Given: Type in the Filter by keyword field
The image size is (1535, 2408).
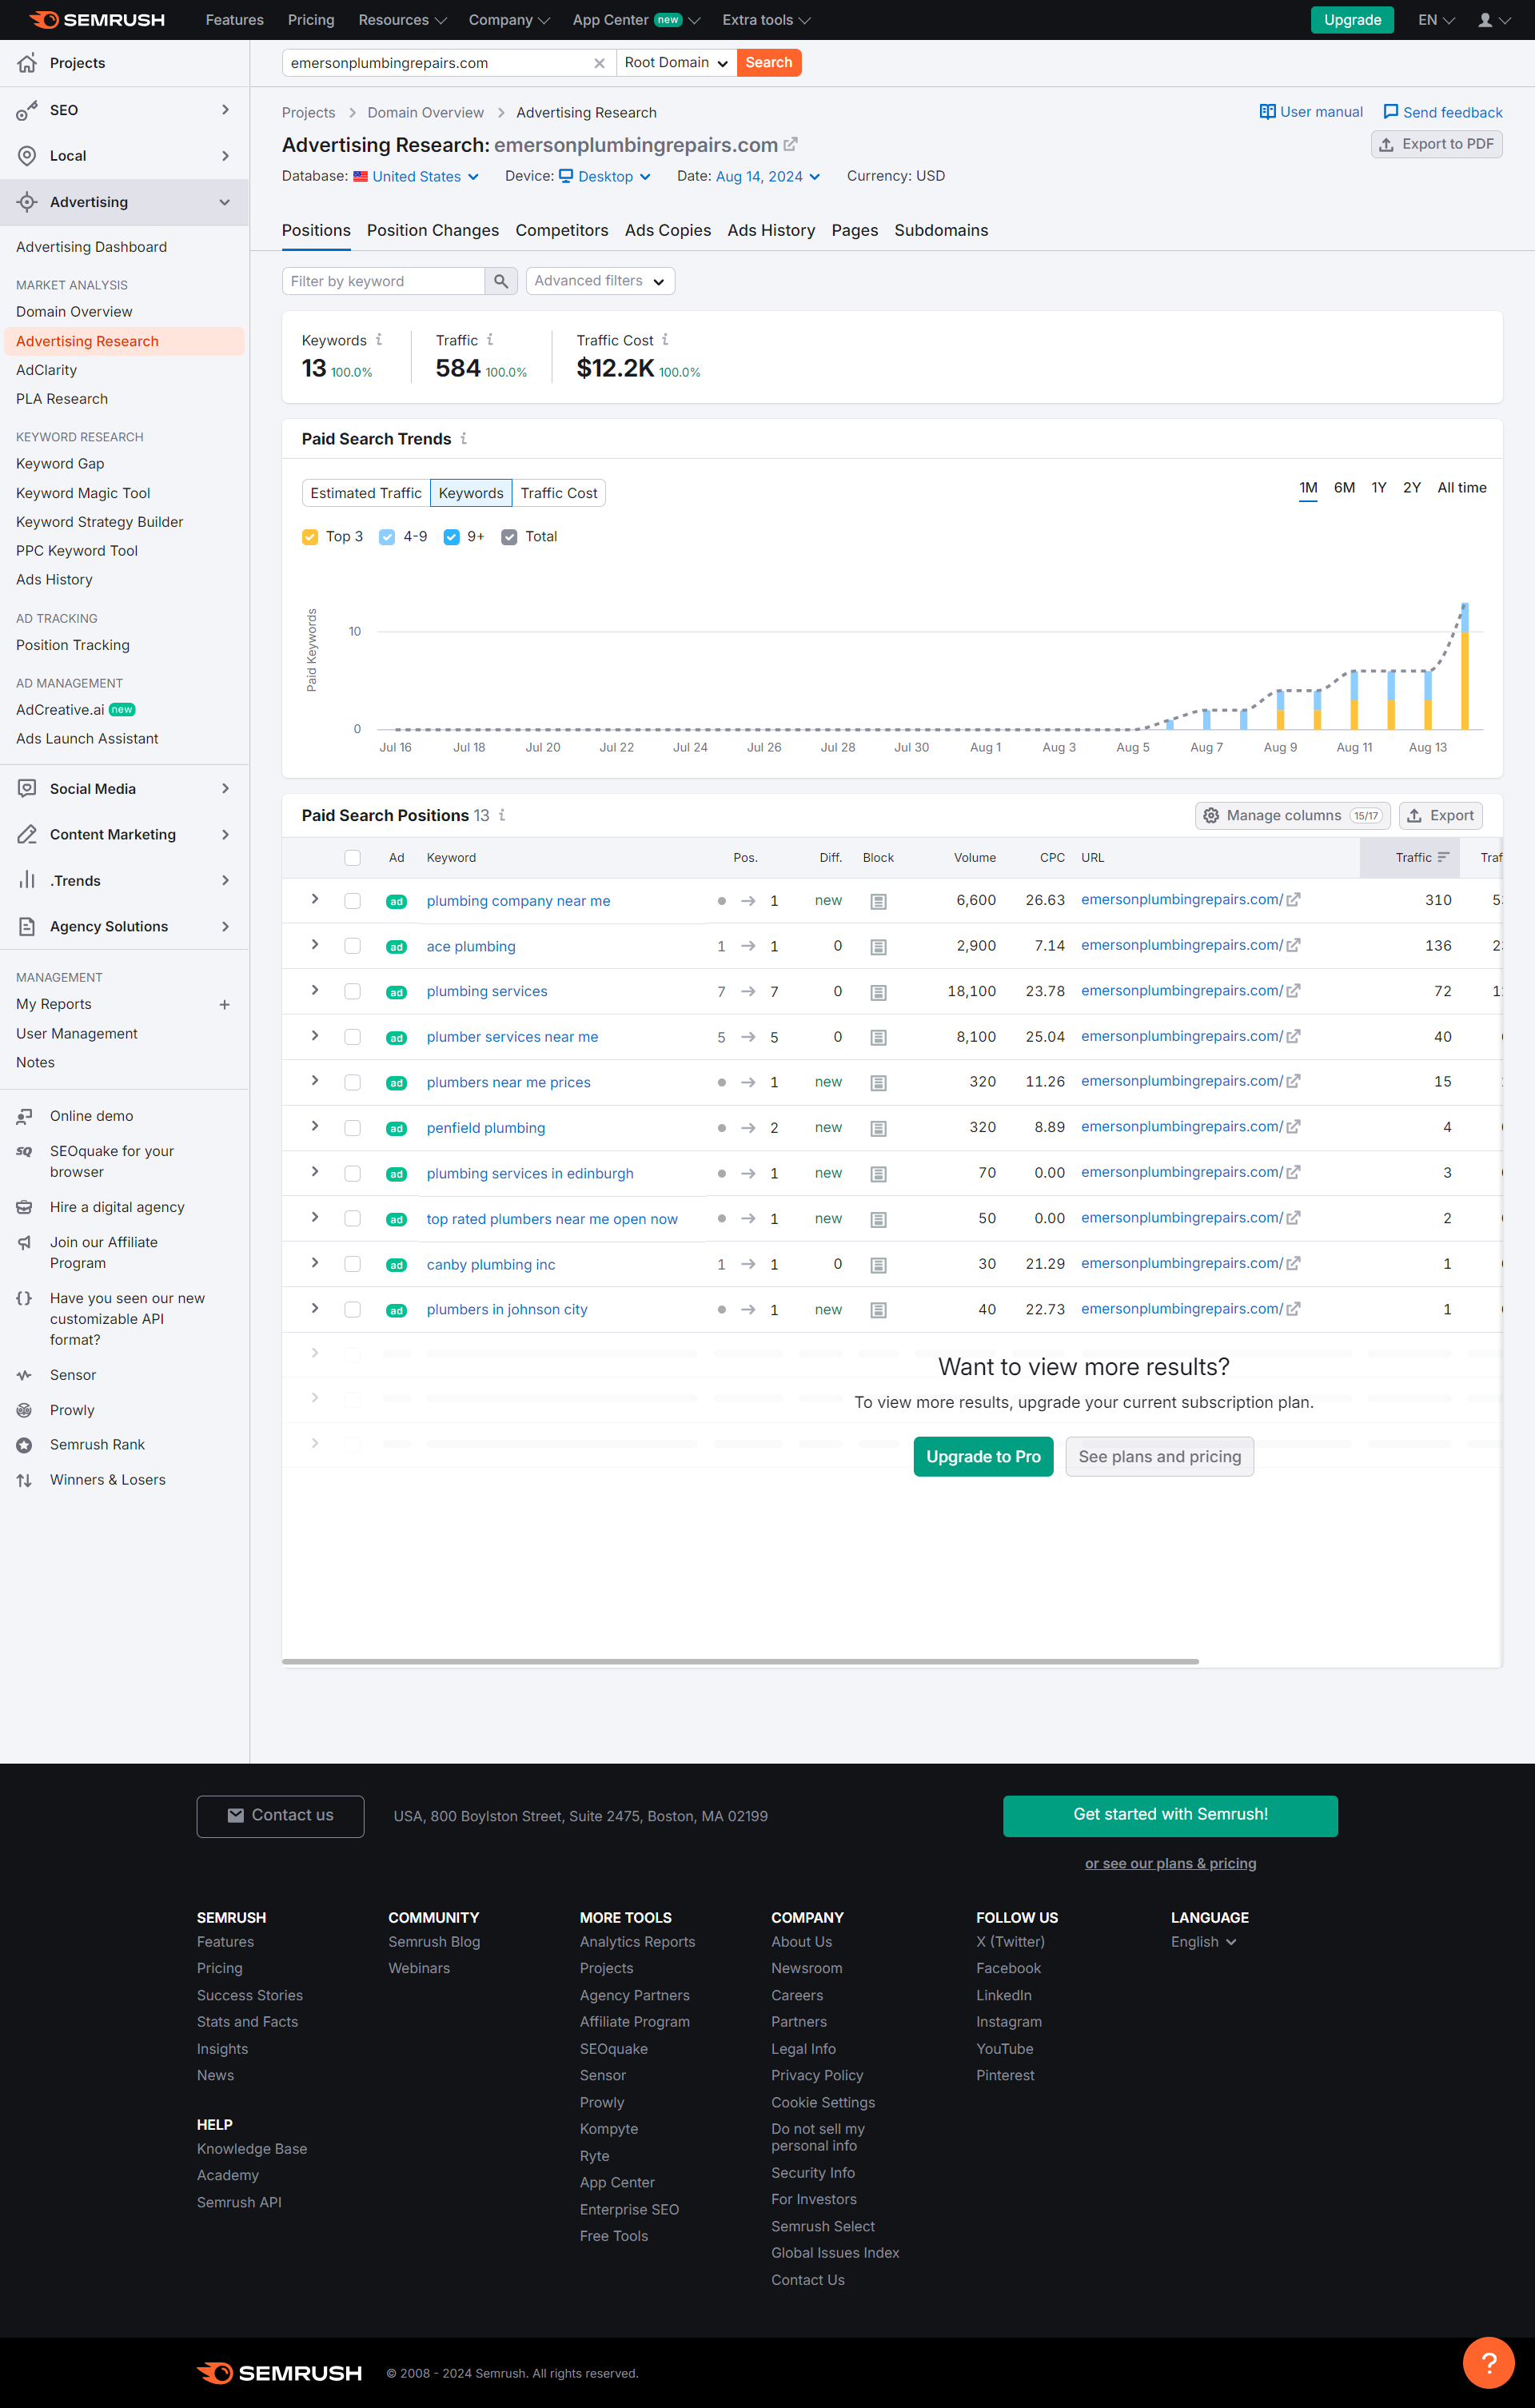Looking at the screenshot, I should point(383,281).
